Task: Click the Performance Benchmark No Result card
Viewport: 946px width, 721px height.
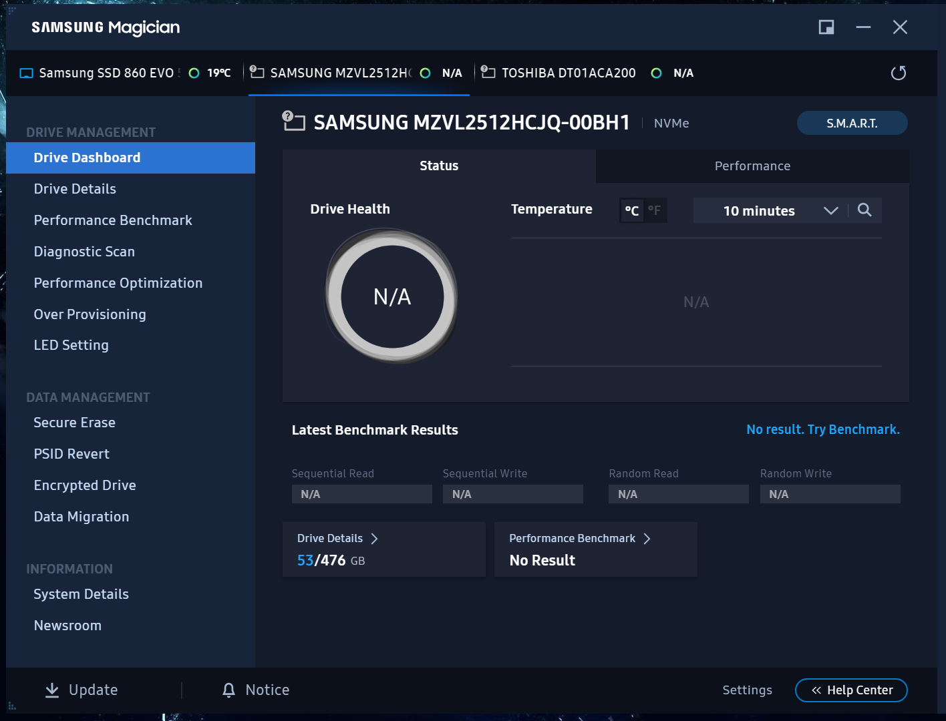Action: [596, 549]
